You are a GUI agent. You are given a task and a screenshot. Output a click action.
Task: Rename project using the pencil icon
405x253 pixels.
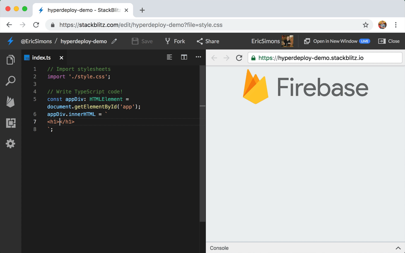[x=114, y=41]
